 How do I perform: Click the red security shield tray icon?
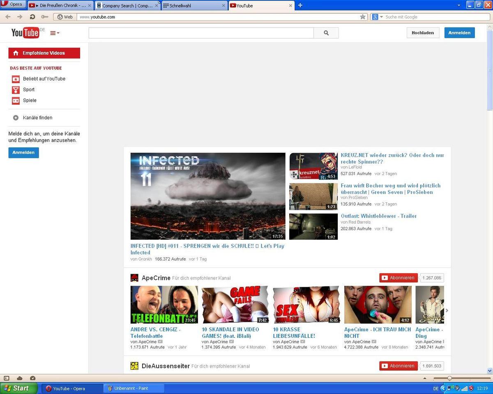(x=471, y=388)
